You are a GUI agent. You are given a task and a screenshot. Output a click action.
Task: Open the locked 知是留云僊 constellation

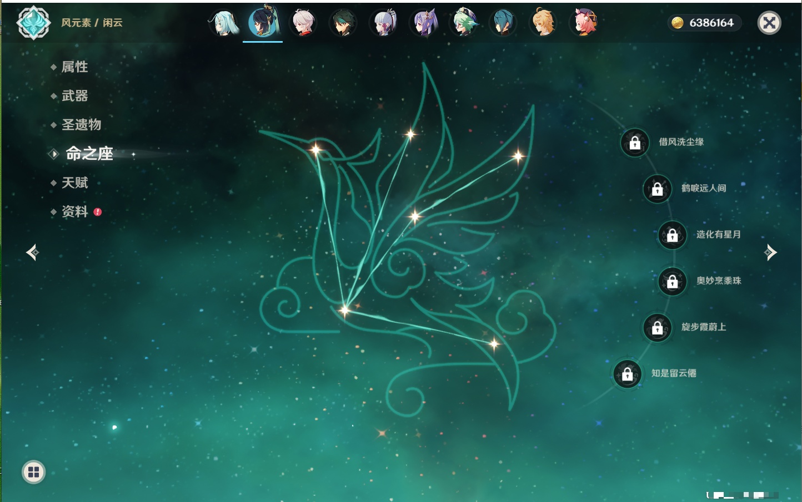(628, 374)
